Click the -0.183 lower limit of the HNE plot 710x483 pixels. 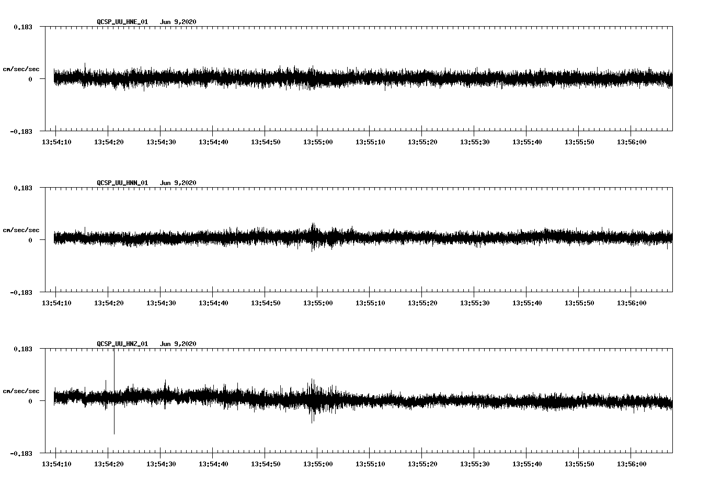pos(21,131)
